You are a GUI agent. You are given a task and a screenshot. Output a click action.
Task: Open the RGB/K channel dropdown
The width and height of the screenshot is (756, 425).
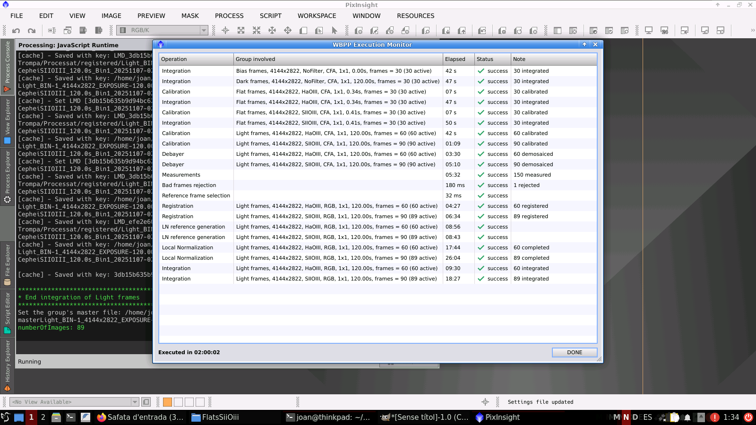coord(162,30)
